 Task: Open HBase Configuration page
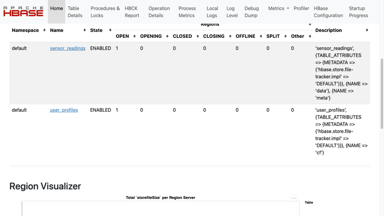pos(328,12)
